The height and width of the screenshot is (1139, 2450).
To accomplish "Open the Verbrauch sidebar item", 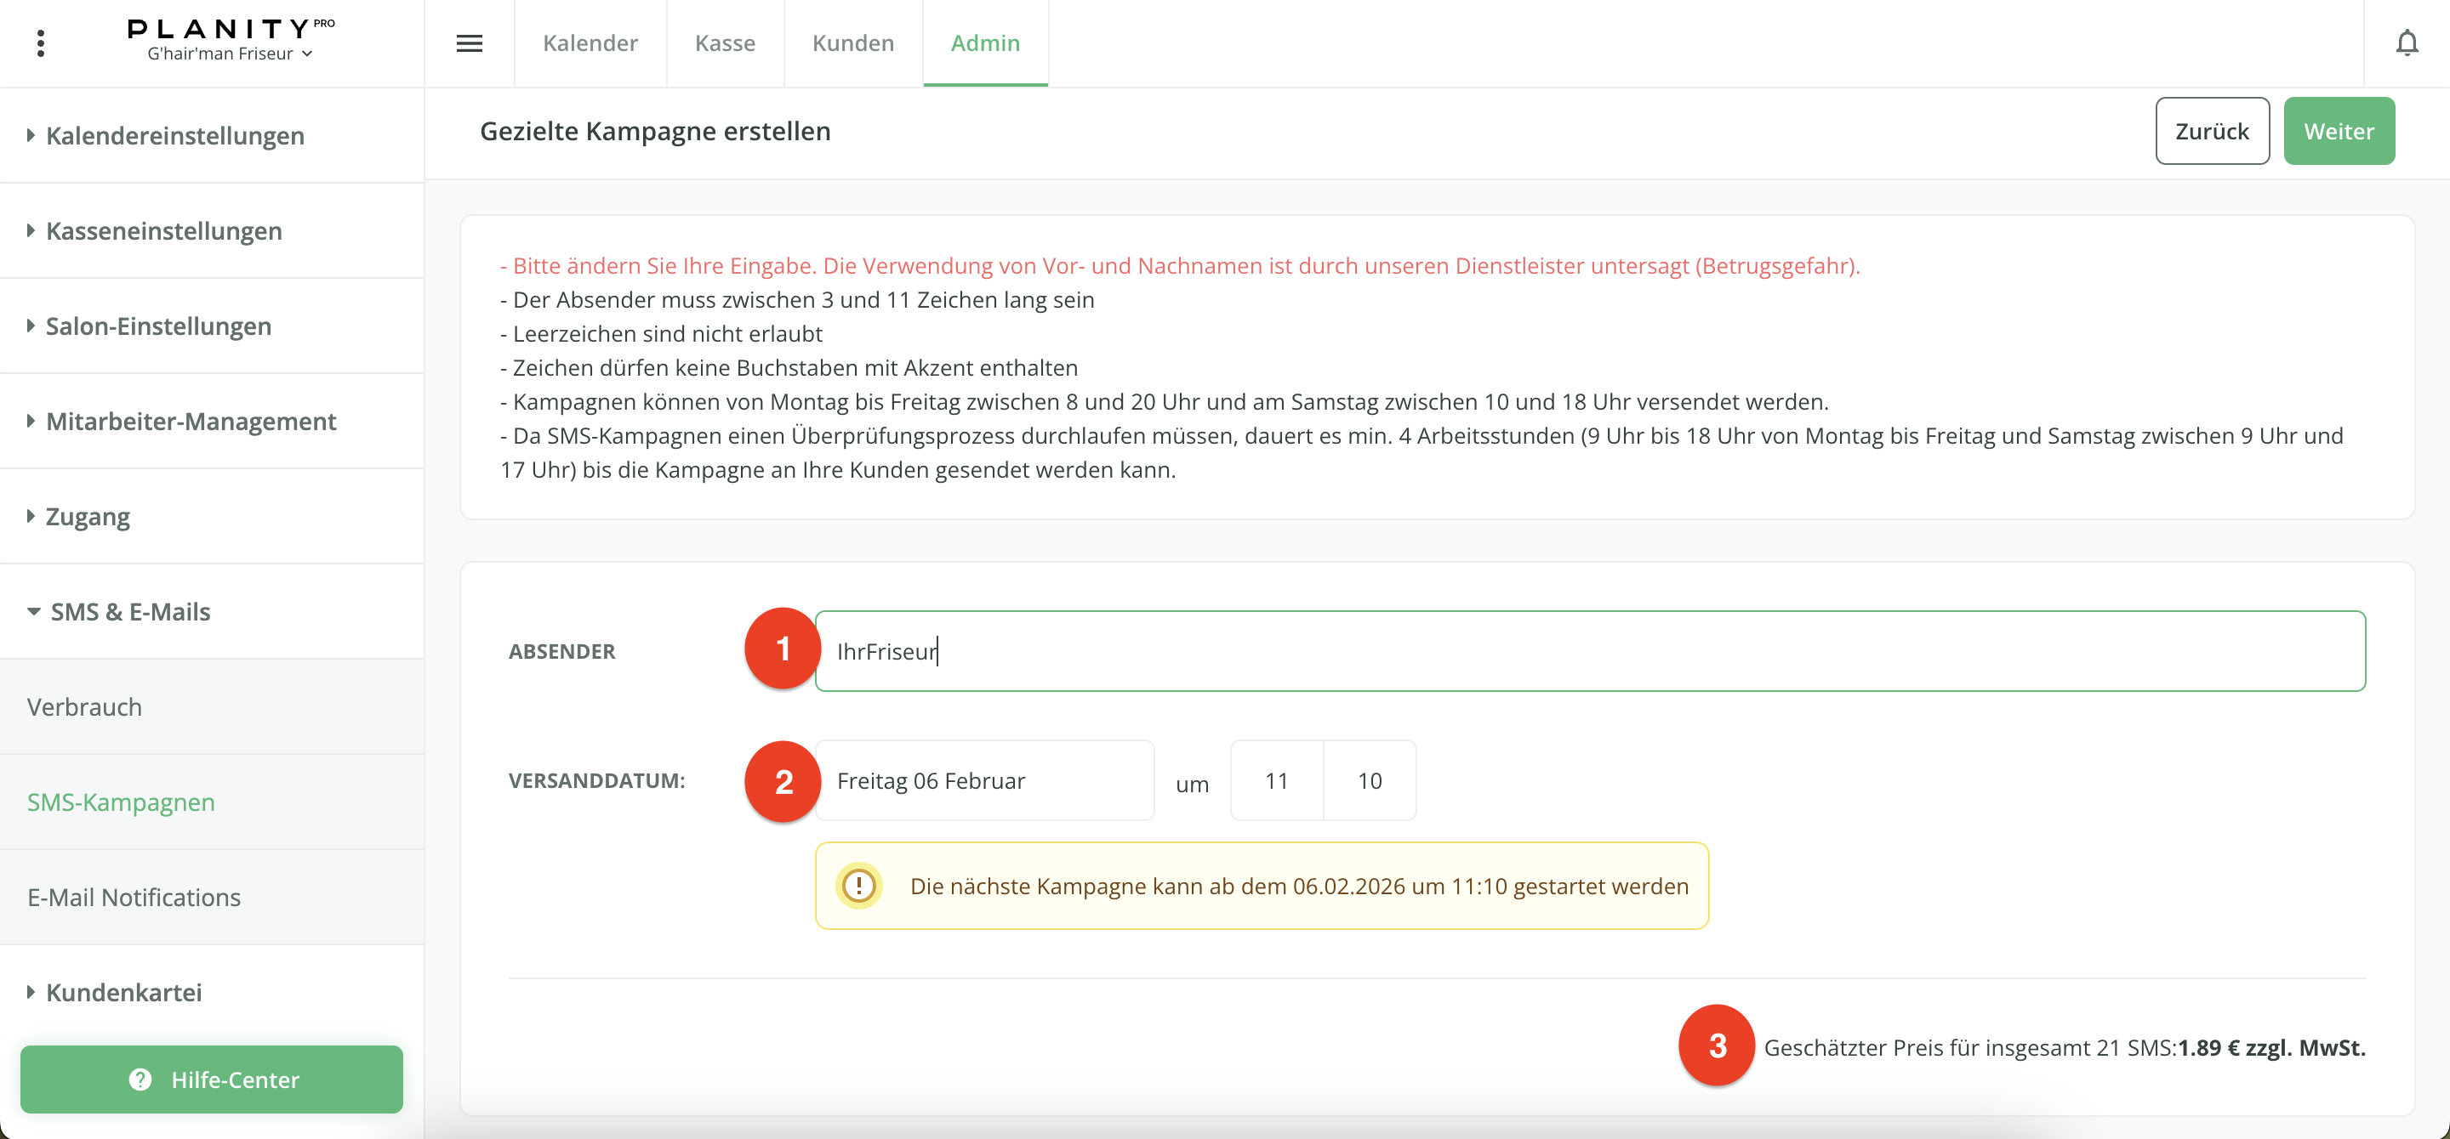I will [x=85, y=706].
